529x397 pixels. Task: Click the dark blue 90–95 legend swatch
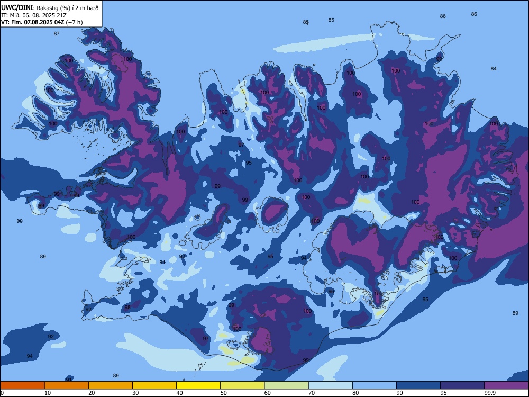[x=418, y=385]
